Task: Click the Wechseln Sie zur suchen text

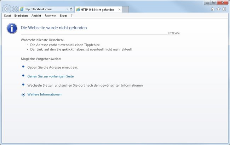Action: coord(85,85)
